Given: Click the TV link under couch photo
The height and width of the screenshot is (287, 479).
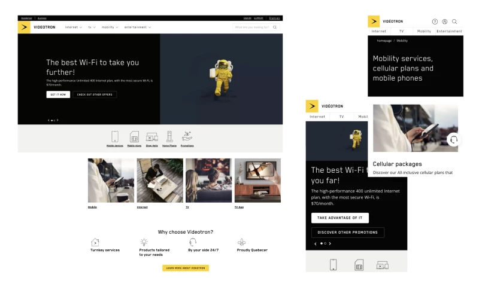Looking at the screenshot, I should [x=187, y=207].
